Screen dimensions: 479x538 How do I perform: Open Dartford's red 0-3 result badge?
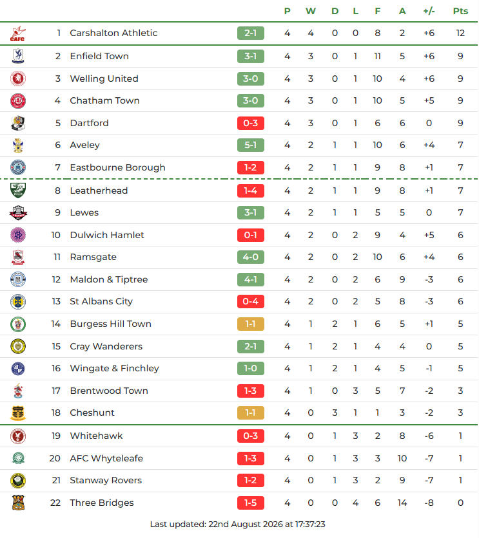click(x=251, y=123)
